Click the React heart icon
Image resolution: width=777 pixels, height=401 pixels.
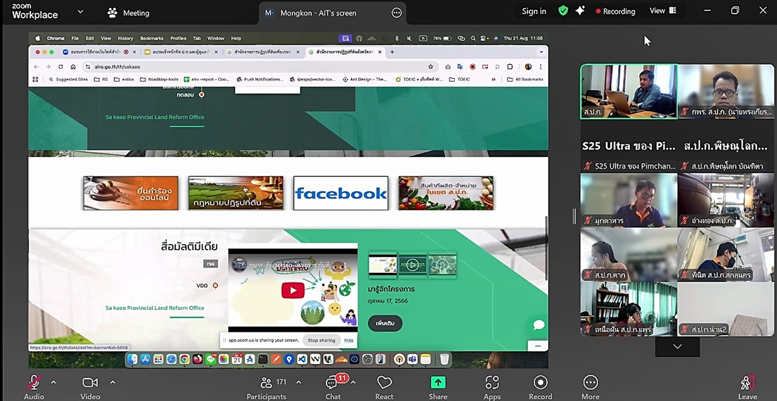(384, 383)
